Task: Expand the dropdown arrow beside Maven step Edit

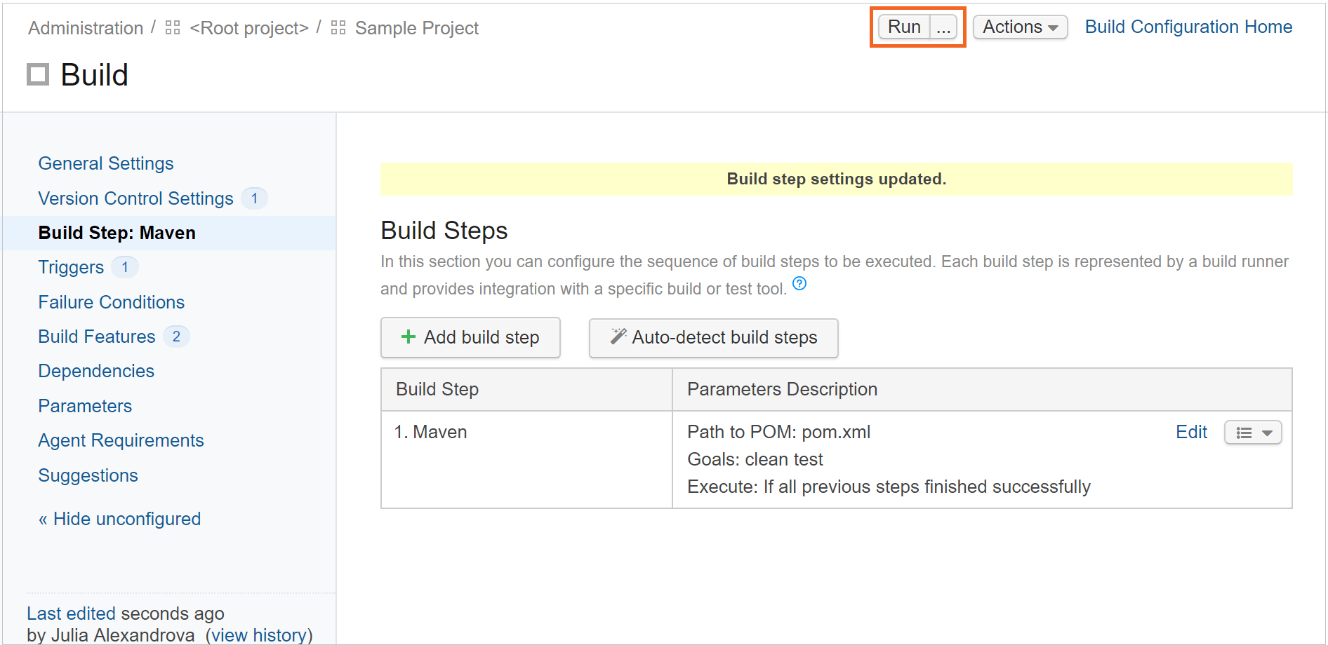Action: click(x=1268, y=432)
